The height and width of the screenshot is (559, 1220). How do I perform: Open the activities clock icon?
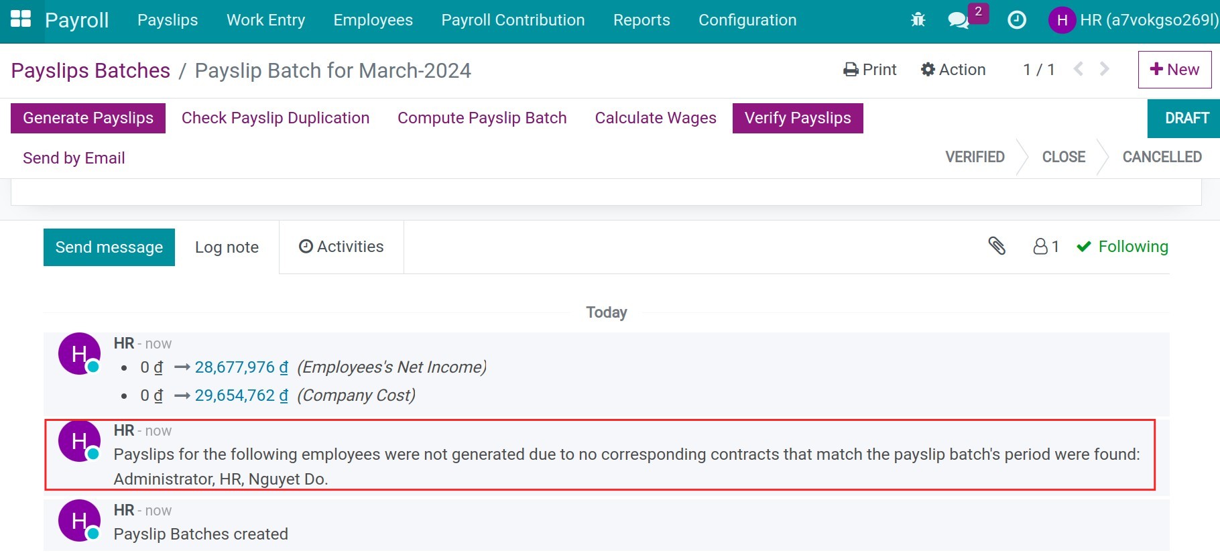coord(1016,20)
